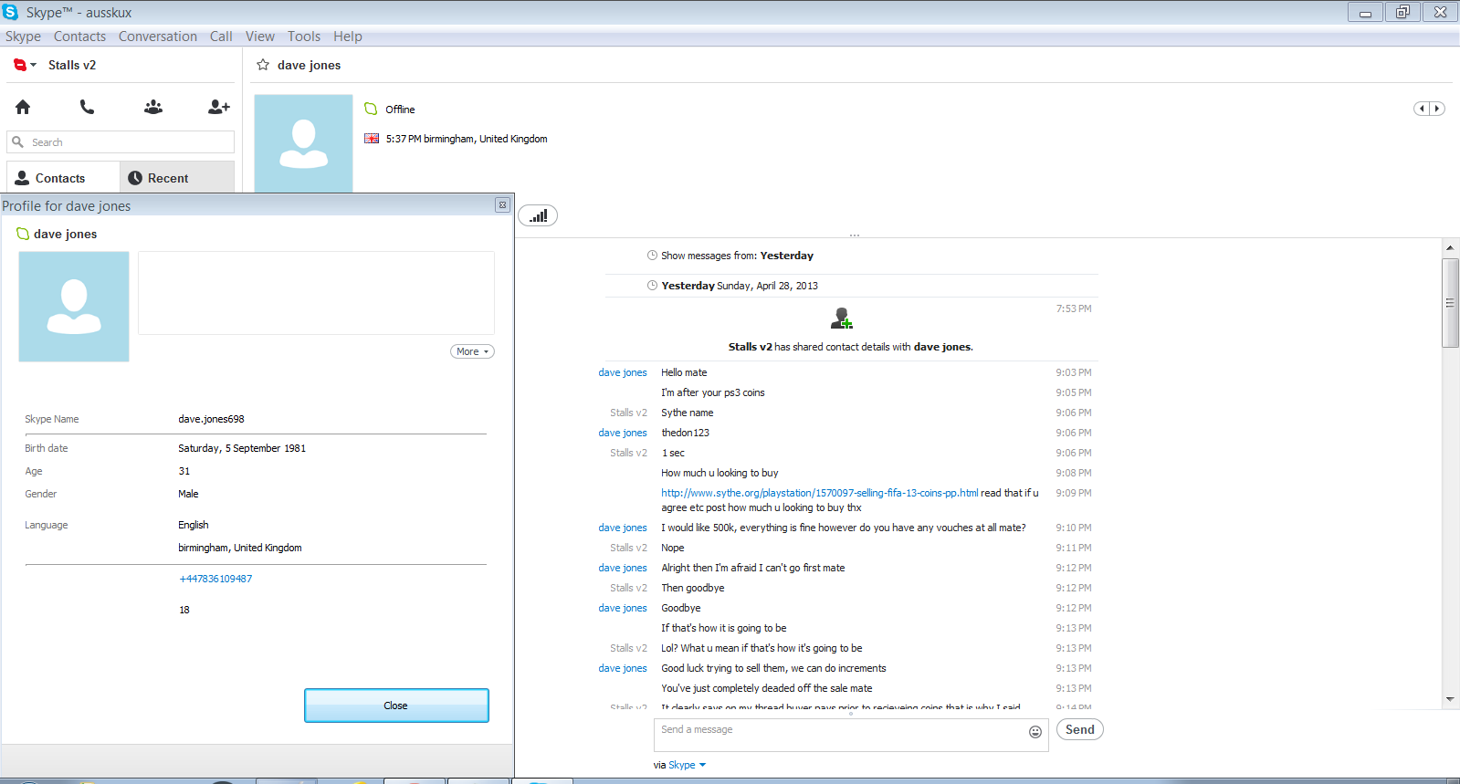Viewport: 1460px width, 784px height.
Task: Expand the More dropdown in profile
Action: (472, 351)
